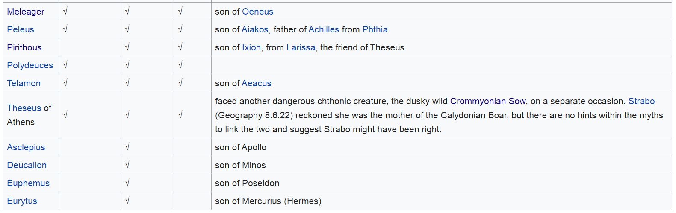
Task: Open the Meleager link
Action: (x=26, y=12)
